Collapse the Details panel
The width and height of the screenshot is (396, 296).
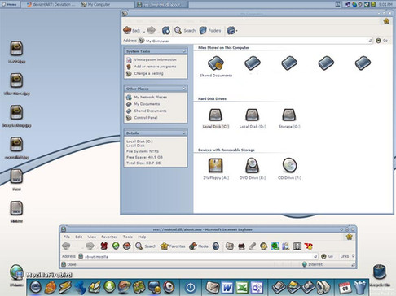pyautogui.click(x=184, y=133)
